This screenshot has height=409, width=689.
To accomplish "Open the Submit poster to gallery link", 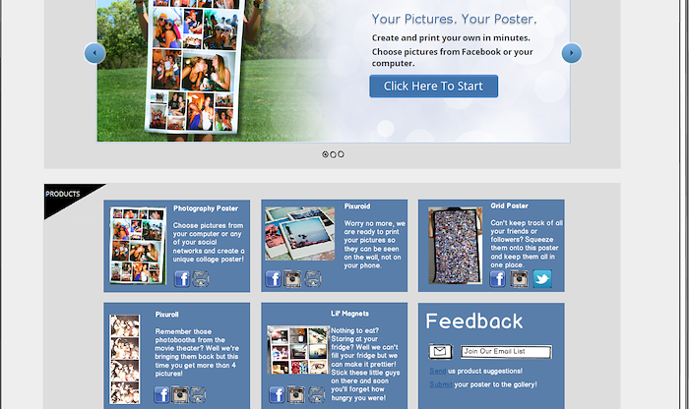I will (x=440, y=384).
